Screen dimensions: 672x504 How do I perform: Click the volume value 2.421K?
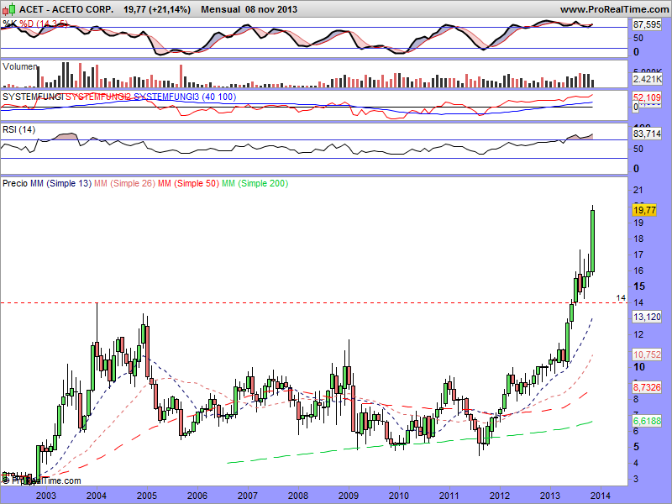(647, 79)
